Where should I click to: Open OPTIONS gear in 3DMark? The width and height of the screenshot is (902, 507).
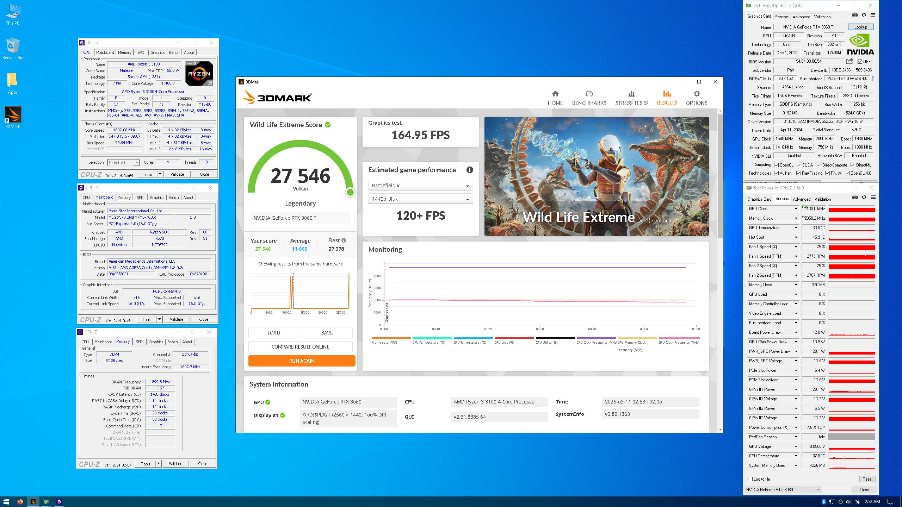pyautogui.click(x=697, y=94)
